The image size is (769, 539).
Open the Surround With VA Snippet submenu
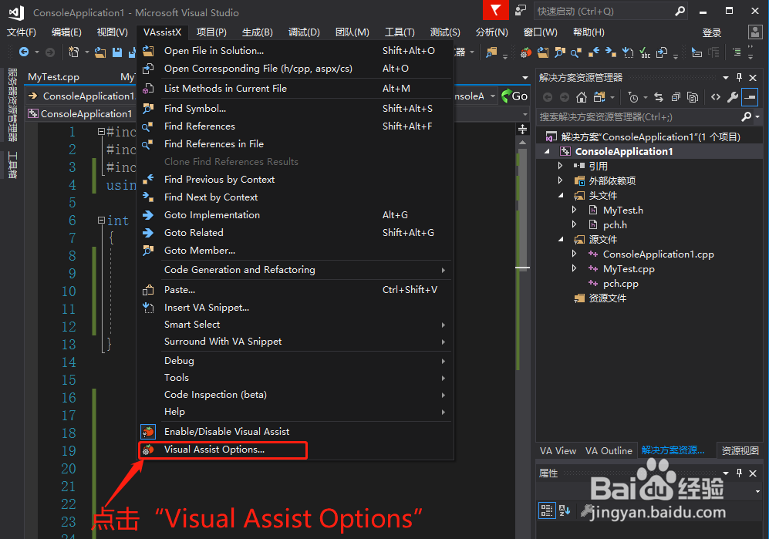295,342
